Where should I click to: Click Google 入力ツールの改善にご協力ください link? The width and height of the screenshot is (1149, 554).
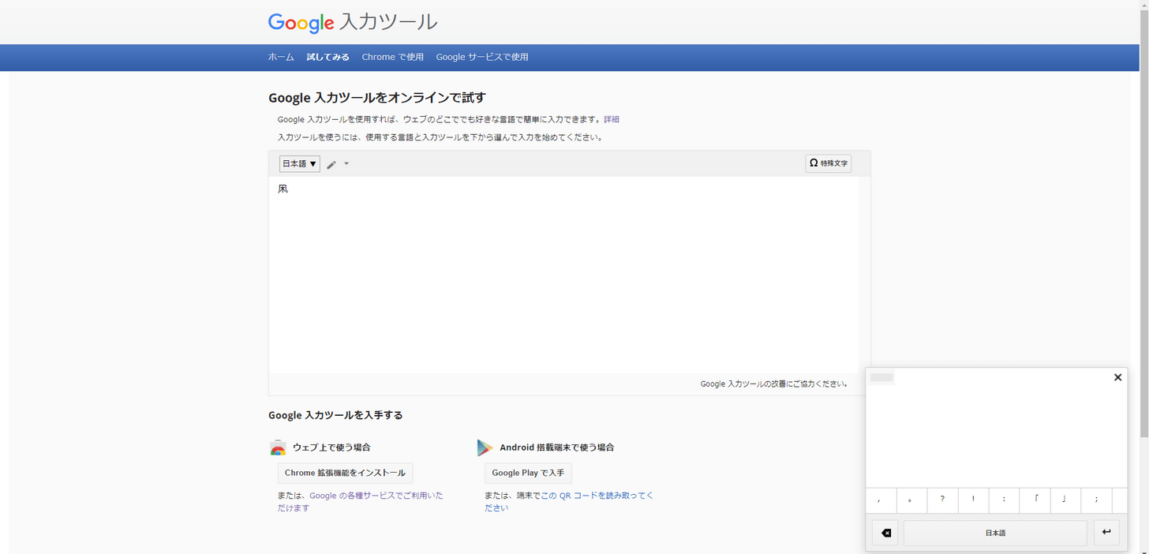(774, 384)
